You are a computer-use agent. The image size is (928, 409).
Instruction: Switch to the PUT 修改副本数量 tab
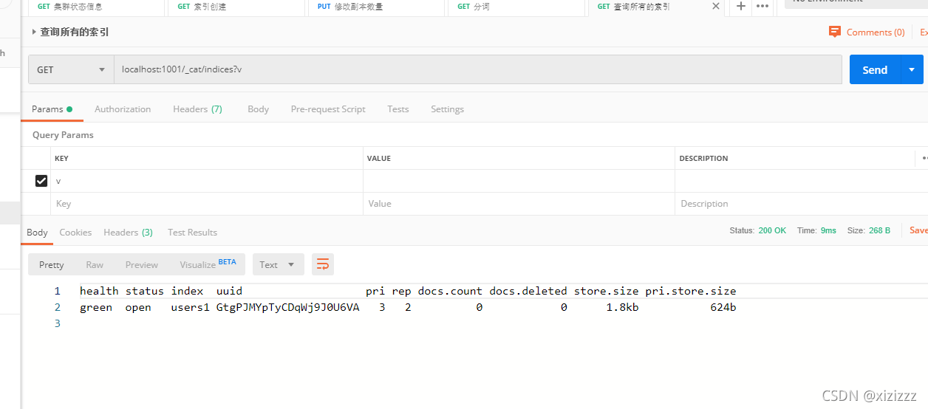376,7
